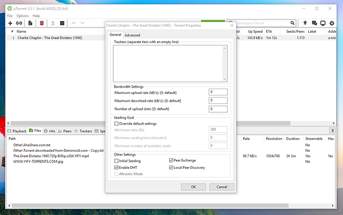
Task: Switch to the Advanced tab
Action: tap(132, 35)
